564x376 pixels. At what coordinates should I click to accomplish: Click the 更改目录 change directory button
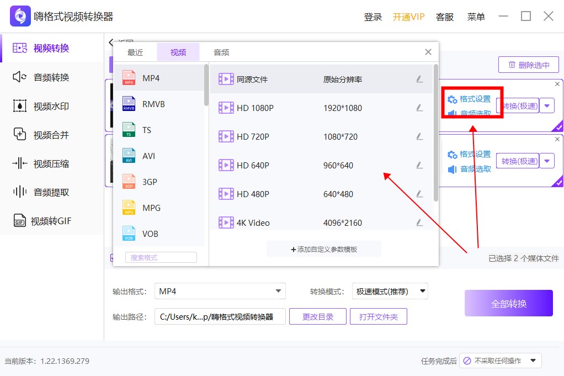pyautogui.click(x=317, y=316)
